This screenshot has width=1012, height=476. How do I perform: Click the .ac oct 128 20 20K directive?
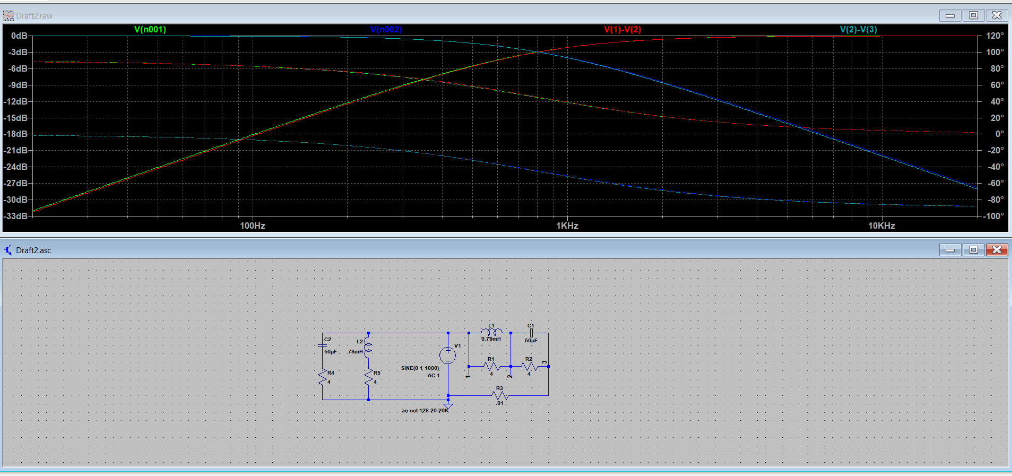pos(425,411)
